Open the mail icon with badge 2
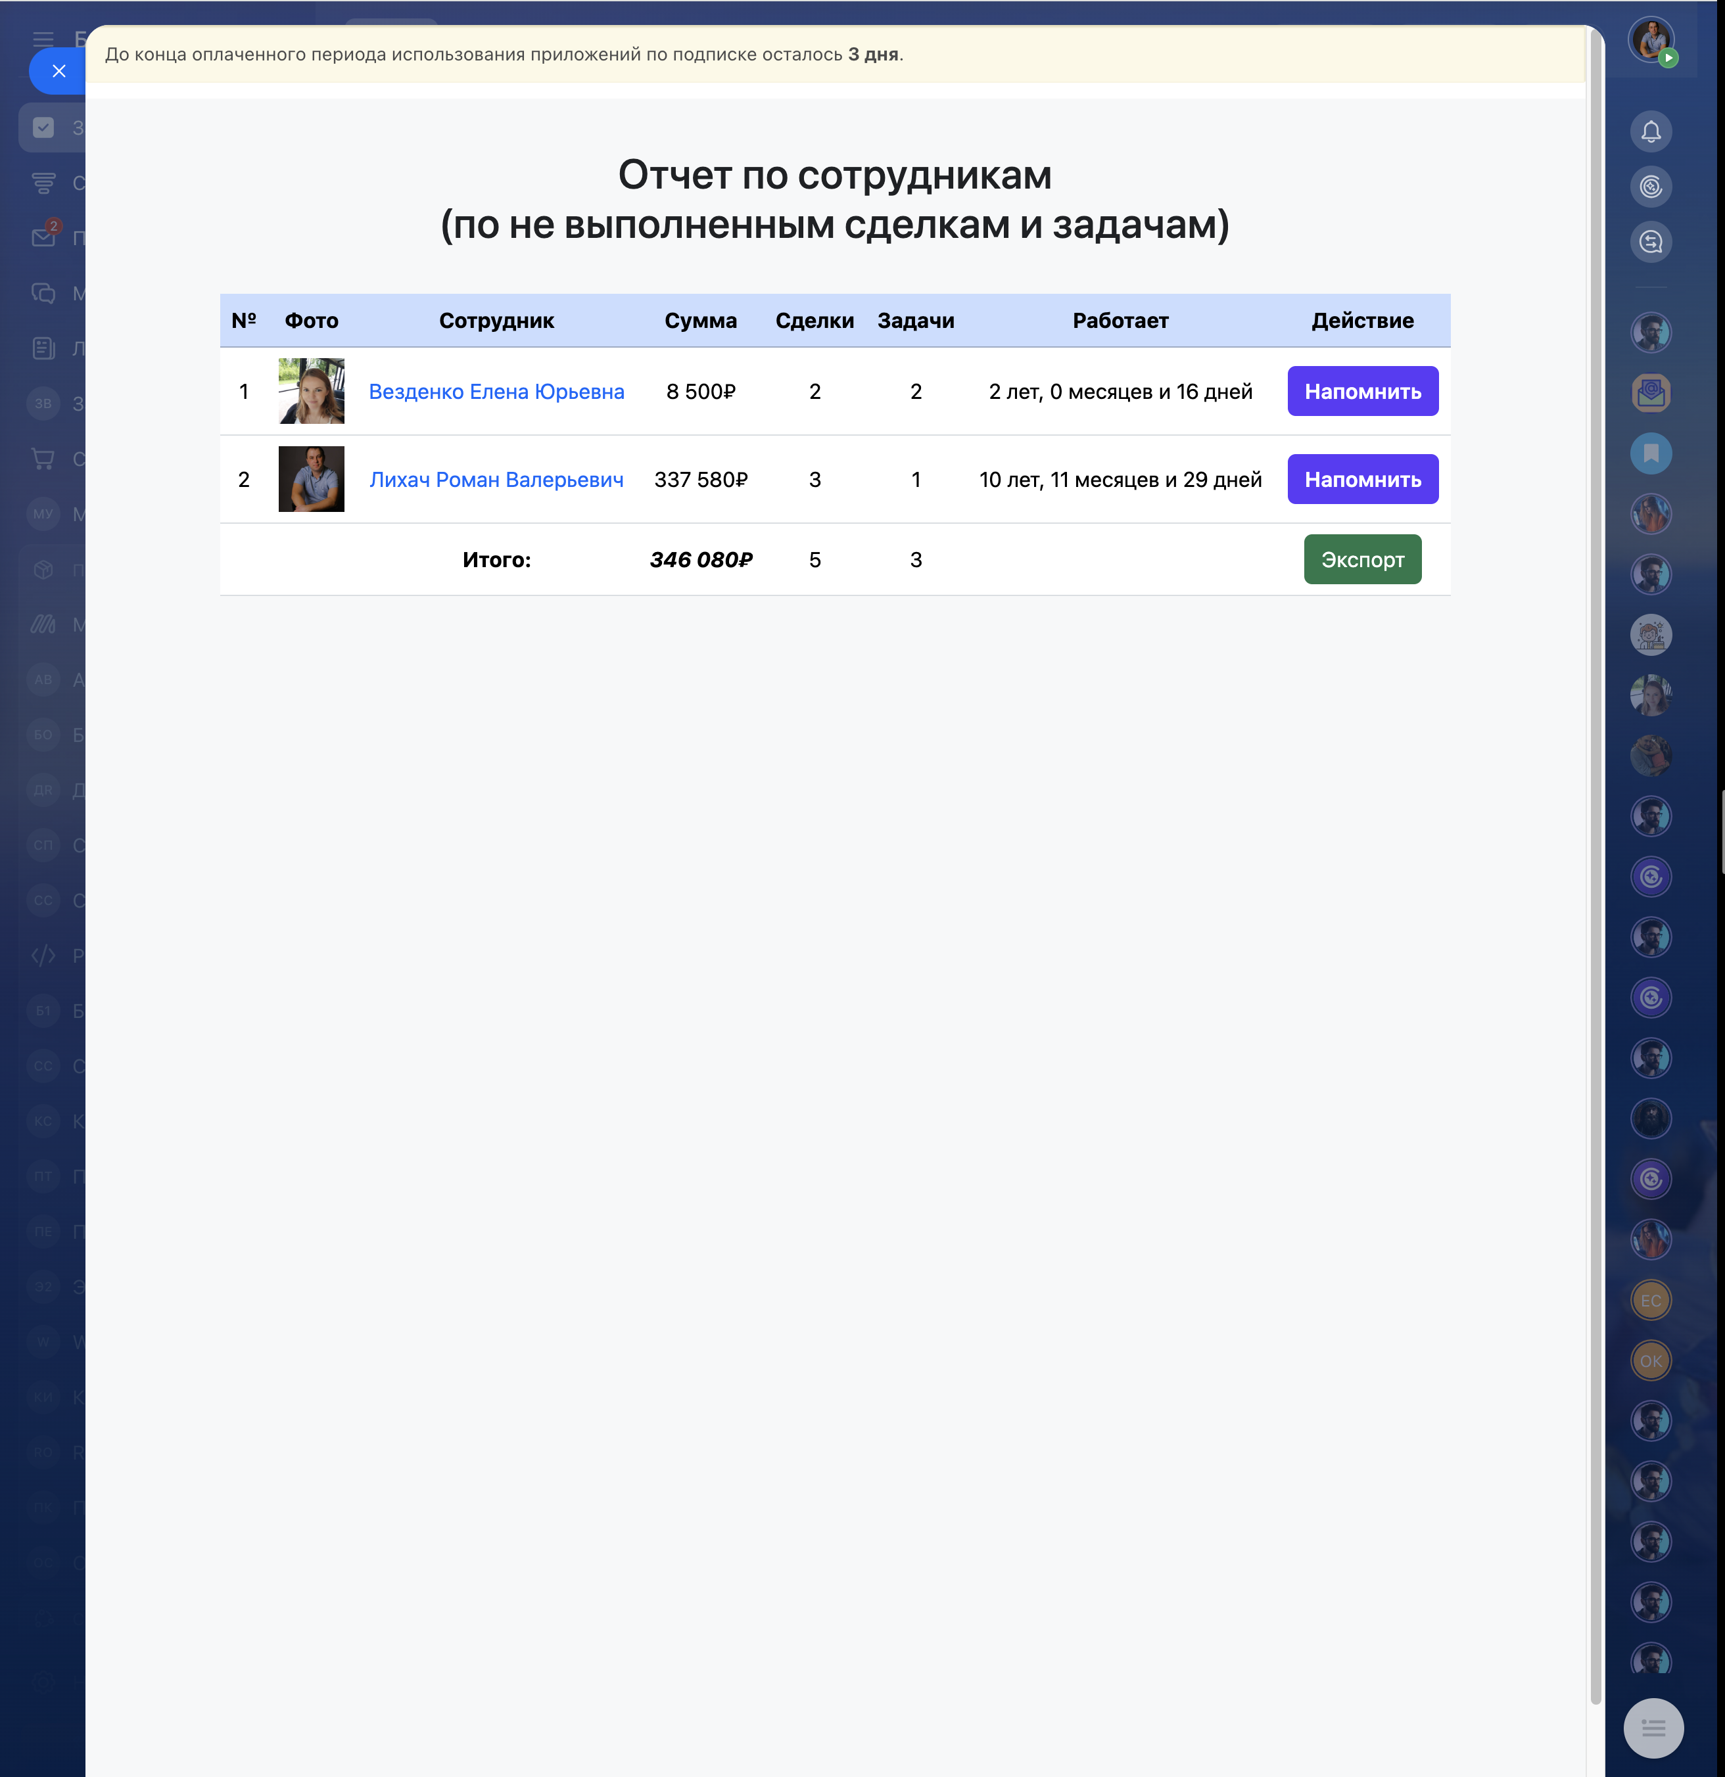The width and height of the screenshot is (1725, 1777). tap(43, 237)
